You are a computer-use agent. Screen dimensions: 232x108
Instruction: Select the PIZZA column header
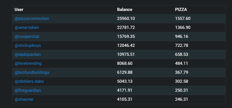click(x=181, y=10)
